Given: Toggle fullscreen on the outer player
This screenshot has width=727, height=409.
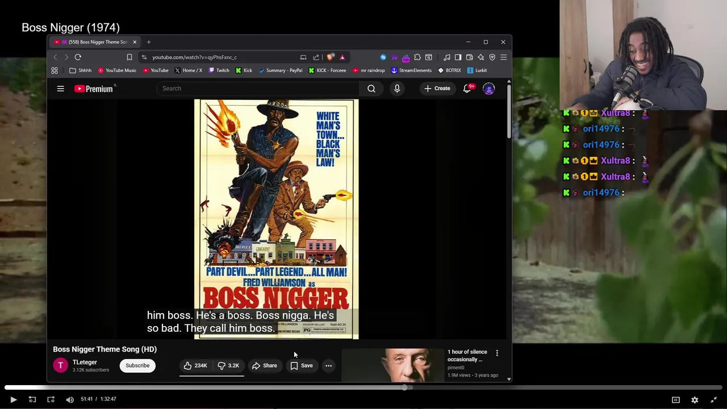Looking at the screenshot, I should pos(713,399).
